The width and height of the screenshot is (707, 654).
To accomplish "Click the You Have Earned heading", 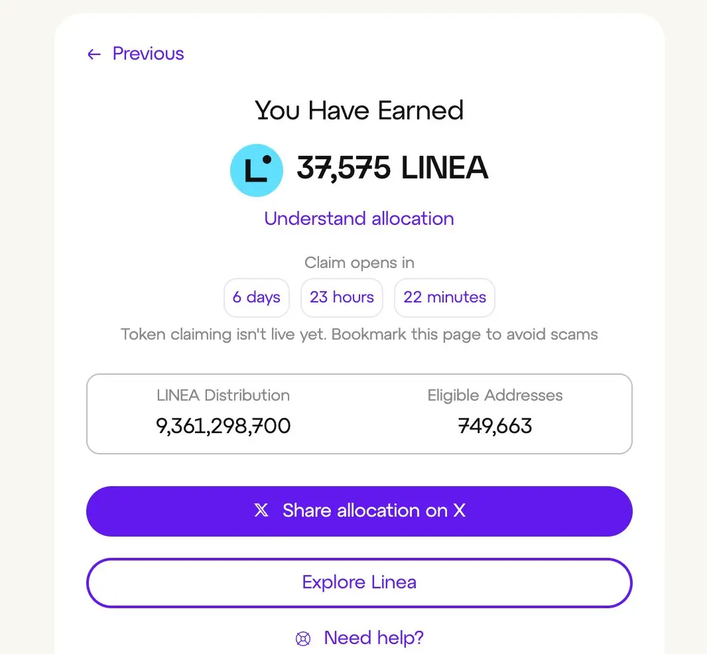I will pos(359,110).
